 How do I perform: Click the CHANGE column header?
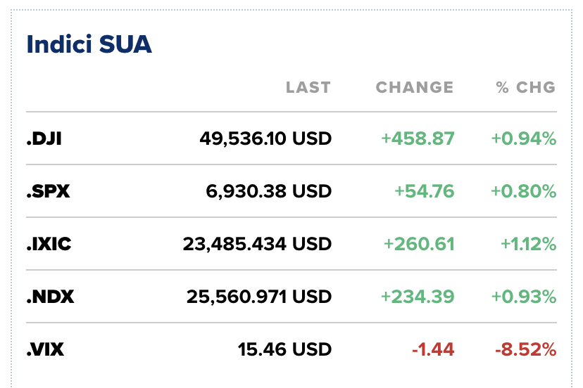[415, 88]
